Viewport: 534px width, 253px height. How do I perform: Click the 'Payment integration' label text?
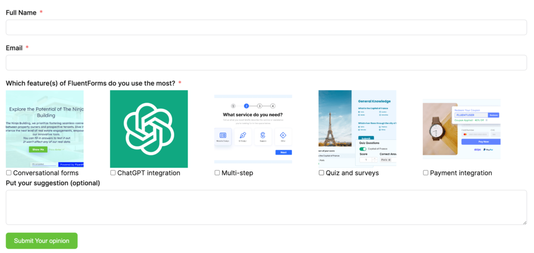pos(461,173)
